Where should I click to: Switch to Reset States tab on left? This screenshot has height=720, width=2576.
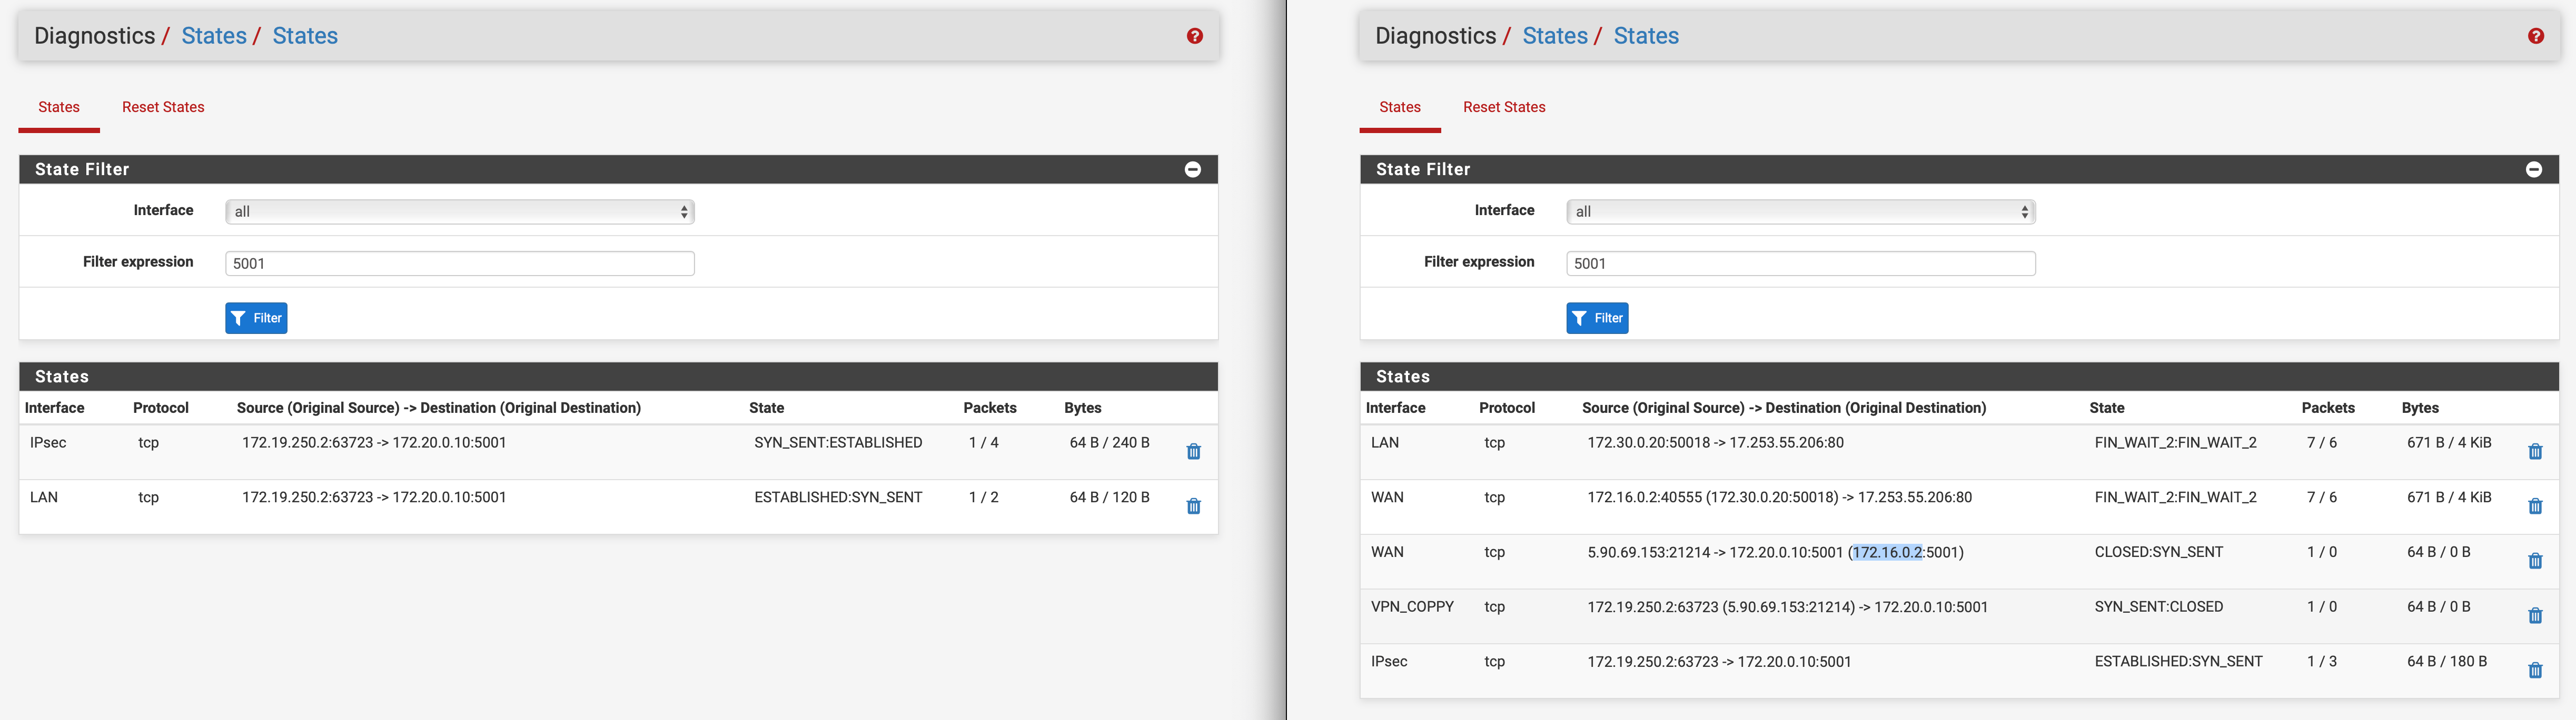163,107
